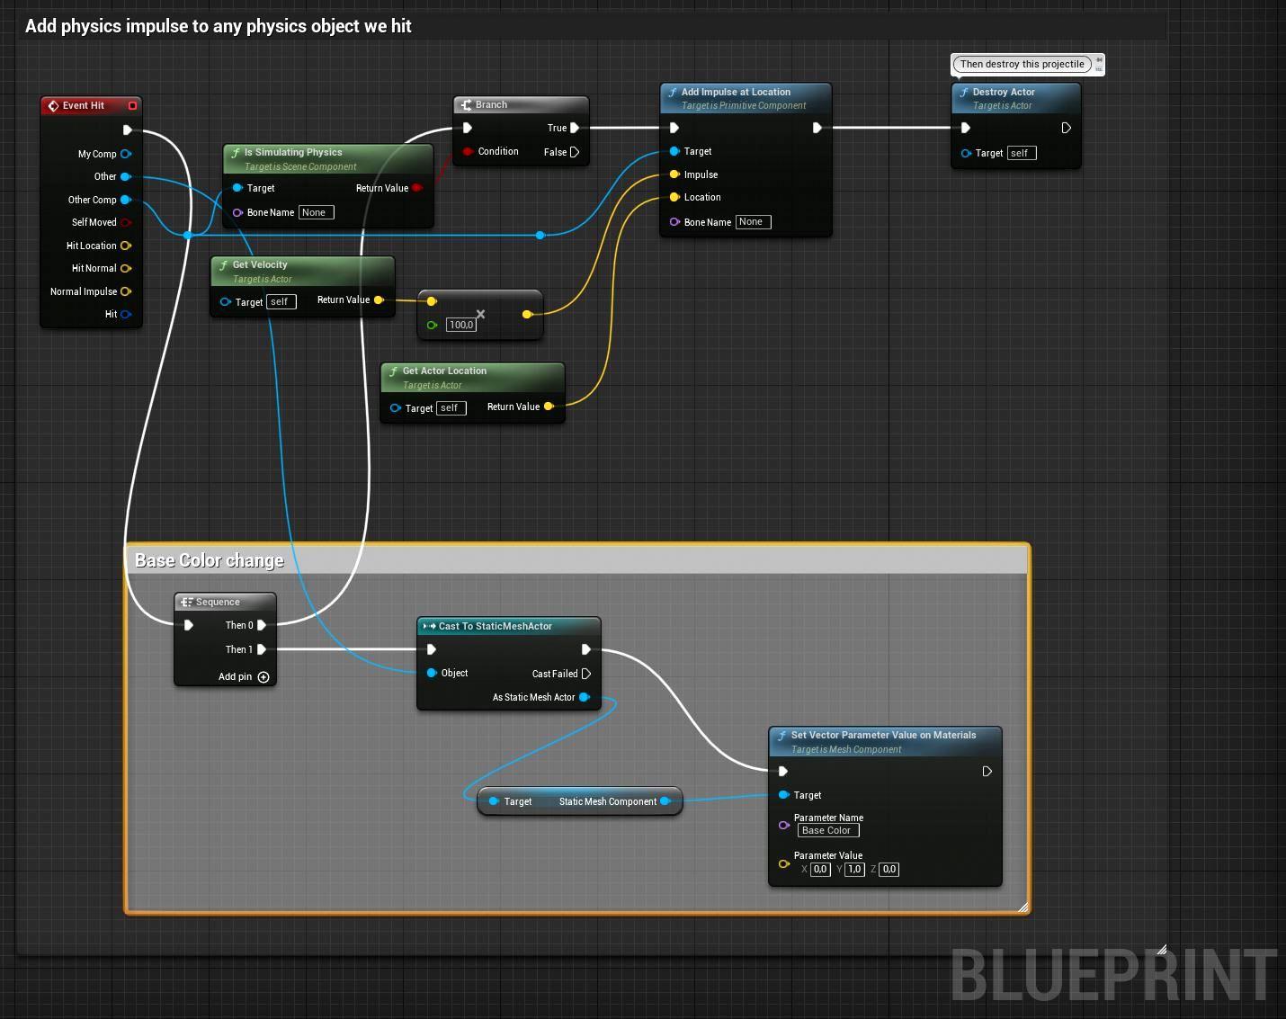Click the Self Moved boolean pin
1286x1019 pixels.
tap(126, 222)
